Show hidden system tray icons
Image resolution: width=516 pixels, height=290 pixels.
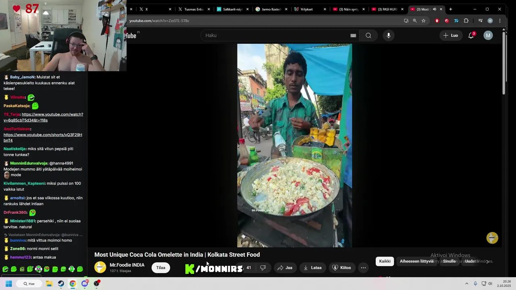[467, 284]
